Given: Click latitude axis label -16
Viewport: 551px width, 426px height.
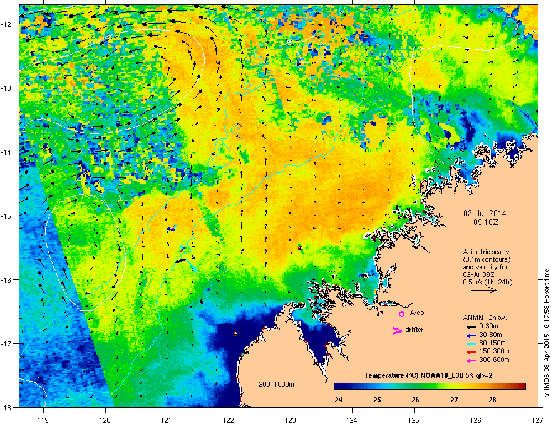Looking at the screenshot, I should [x=7, y=280].
